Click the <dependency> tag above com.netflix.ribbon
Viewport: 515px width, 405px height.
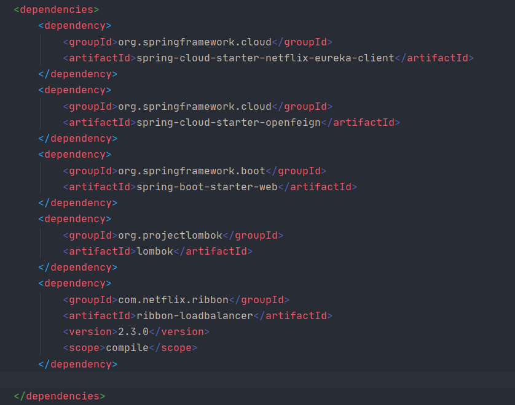click(75, 283)
